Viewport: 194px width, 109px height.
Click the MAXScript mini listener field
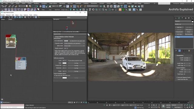(x=12, y=107)
